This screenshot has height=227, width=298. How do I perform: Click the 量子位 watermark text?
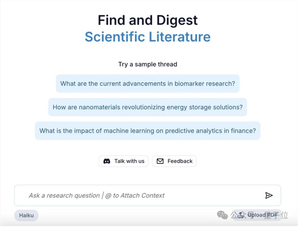click(x=277, y=215)
